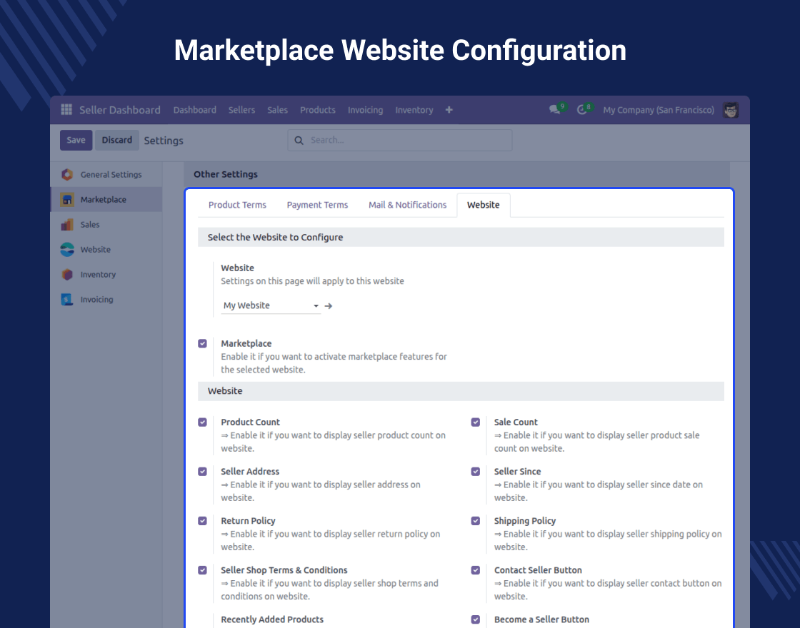The height and width of the screenshot is (628, 800).
Task: Open the Sellers menu
Action: 242,110
